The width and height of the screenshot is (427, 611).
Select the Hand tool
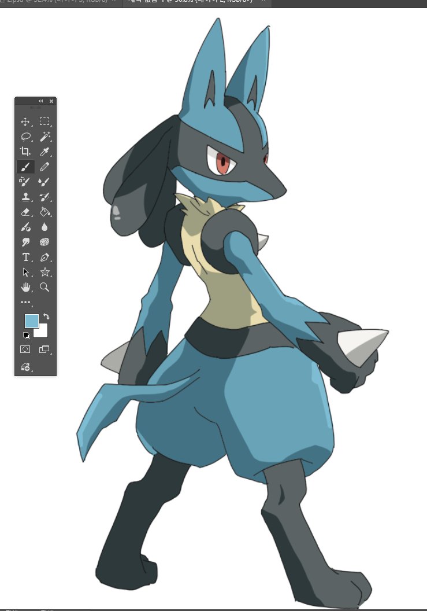click(x=25, y=287)
